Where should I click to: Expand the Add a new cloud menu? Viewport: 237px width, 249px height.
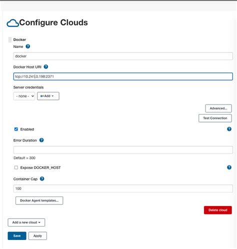(x=26, y=222)
